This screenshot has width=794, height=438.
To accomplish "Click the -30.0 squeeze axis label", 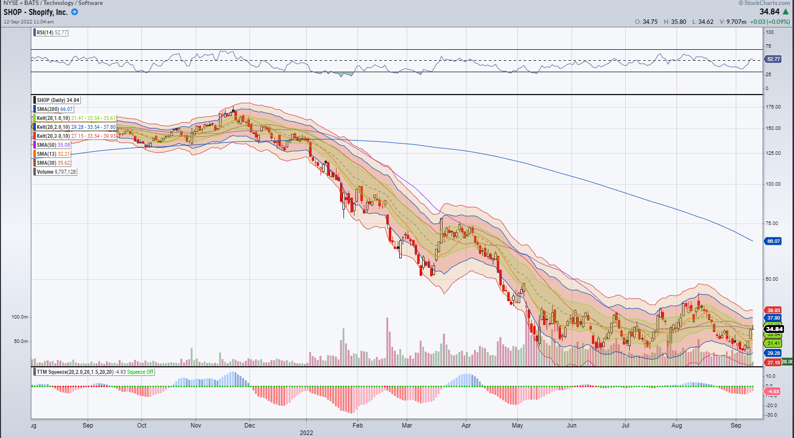I will point(771,415).
